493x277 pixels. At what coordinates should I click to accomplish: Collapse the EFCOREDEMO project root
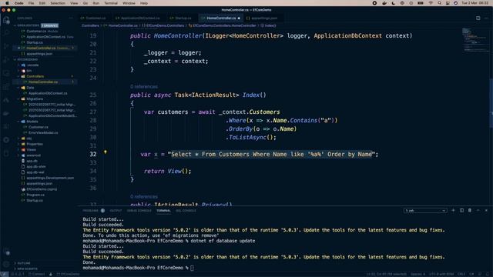15,59
